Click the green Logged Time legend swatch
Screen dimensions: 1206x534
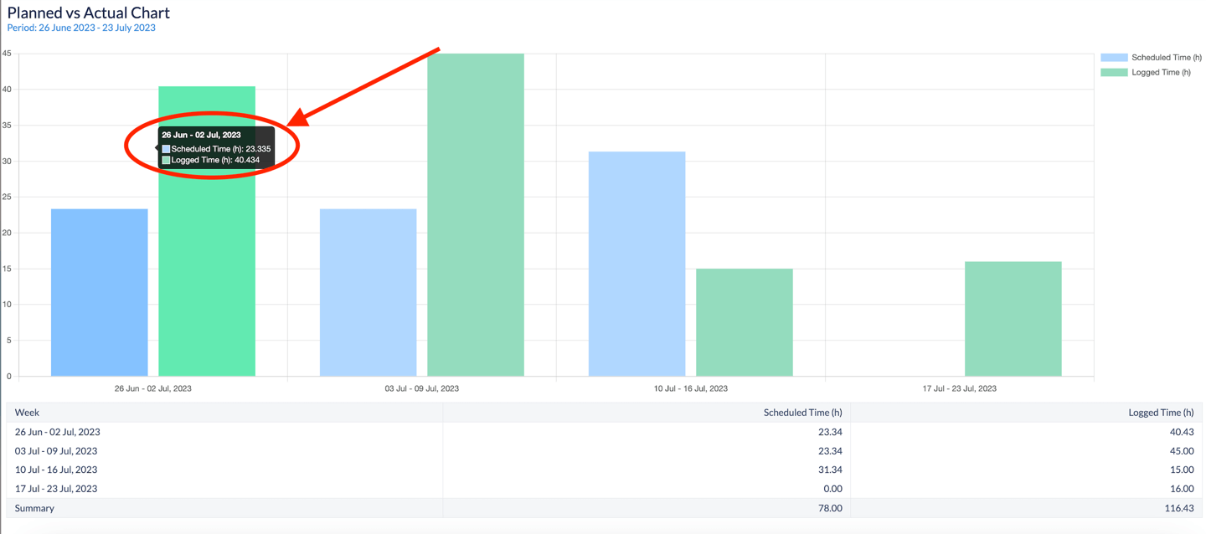(x=1113, y=73)
